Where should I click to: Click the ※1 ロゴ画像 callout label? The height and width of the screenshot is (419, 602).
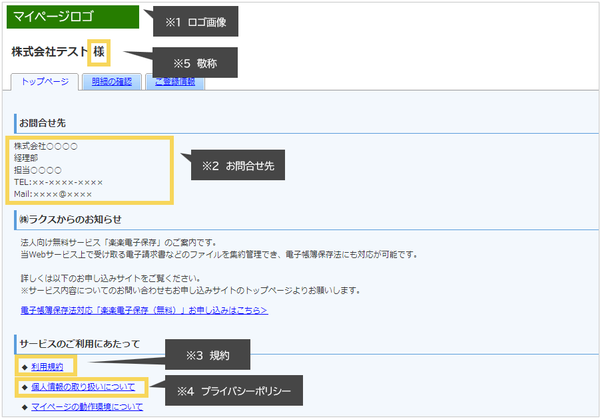point(195,21)
